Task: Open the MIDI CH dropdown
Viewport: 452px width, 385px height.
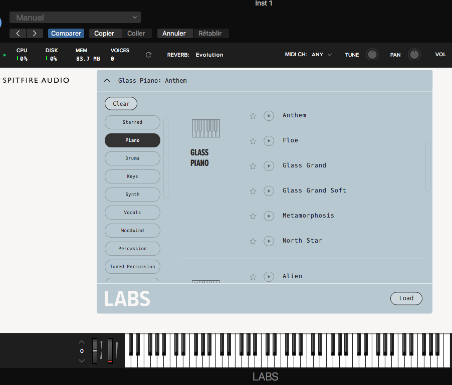Action: pos(321,54)
